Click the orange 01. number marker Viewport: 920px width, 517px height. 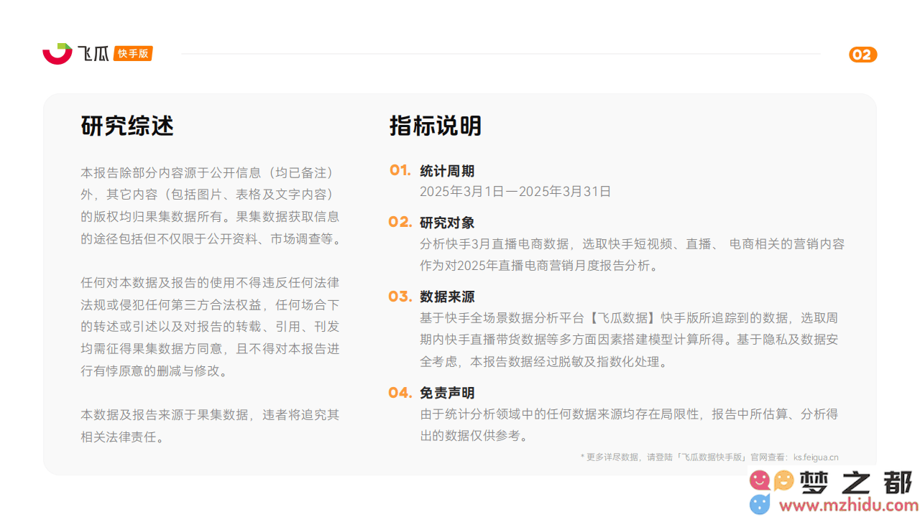pyautogui.click(x=400, y=170)
